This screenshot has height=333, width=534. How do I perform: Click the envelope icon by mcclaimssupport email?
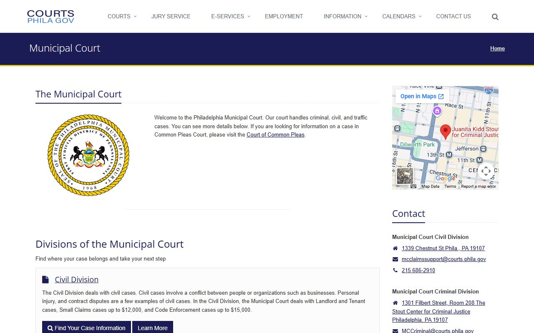(395, 259)
